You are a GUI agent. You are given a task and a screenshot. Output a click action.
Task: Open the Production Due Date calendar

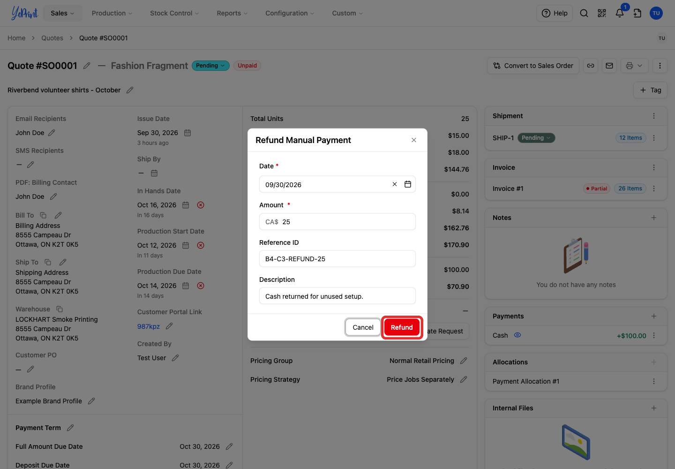pos(186,286)
